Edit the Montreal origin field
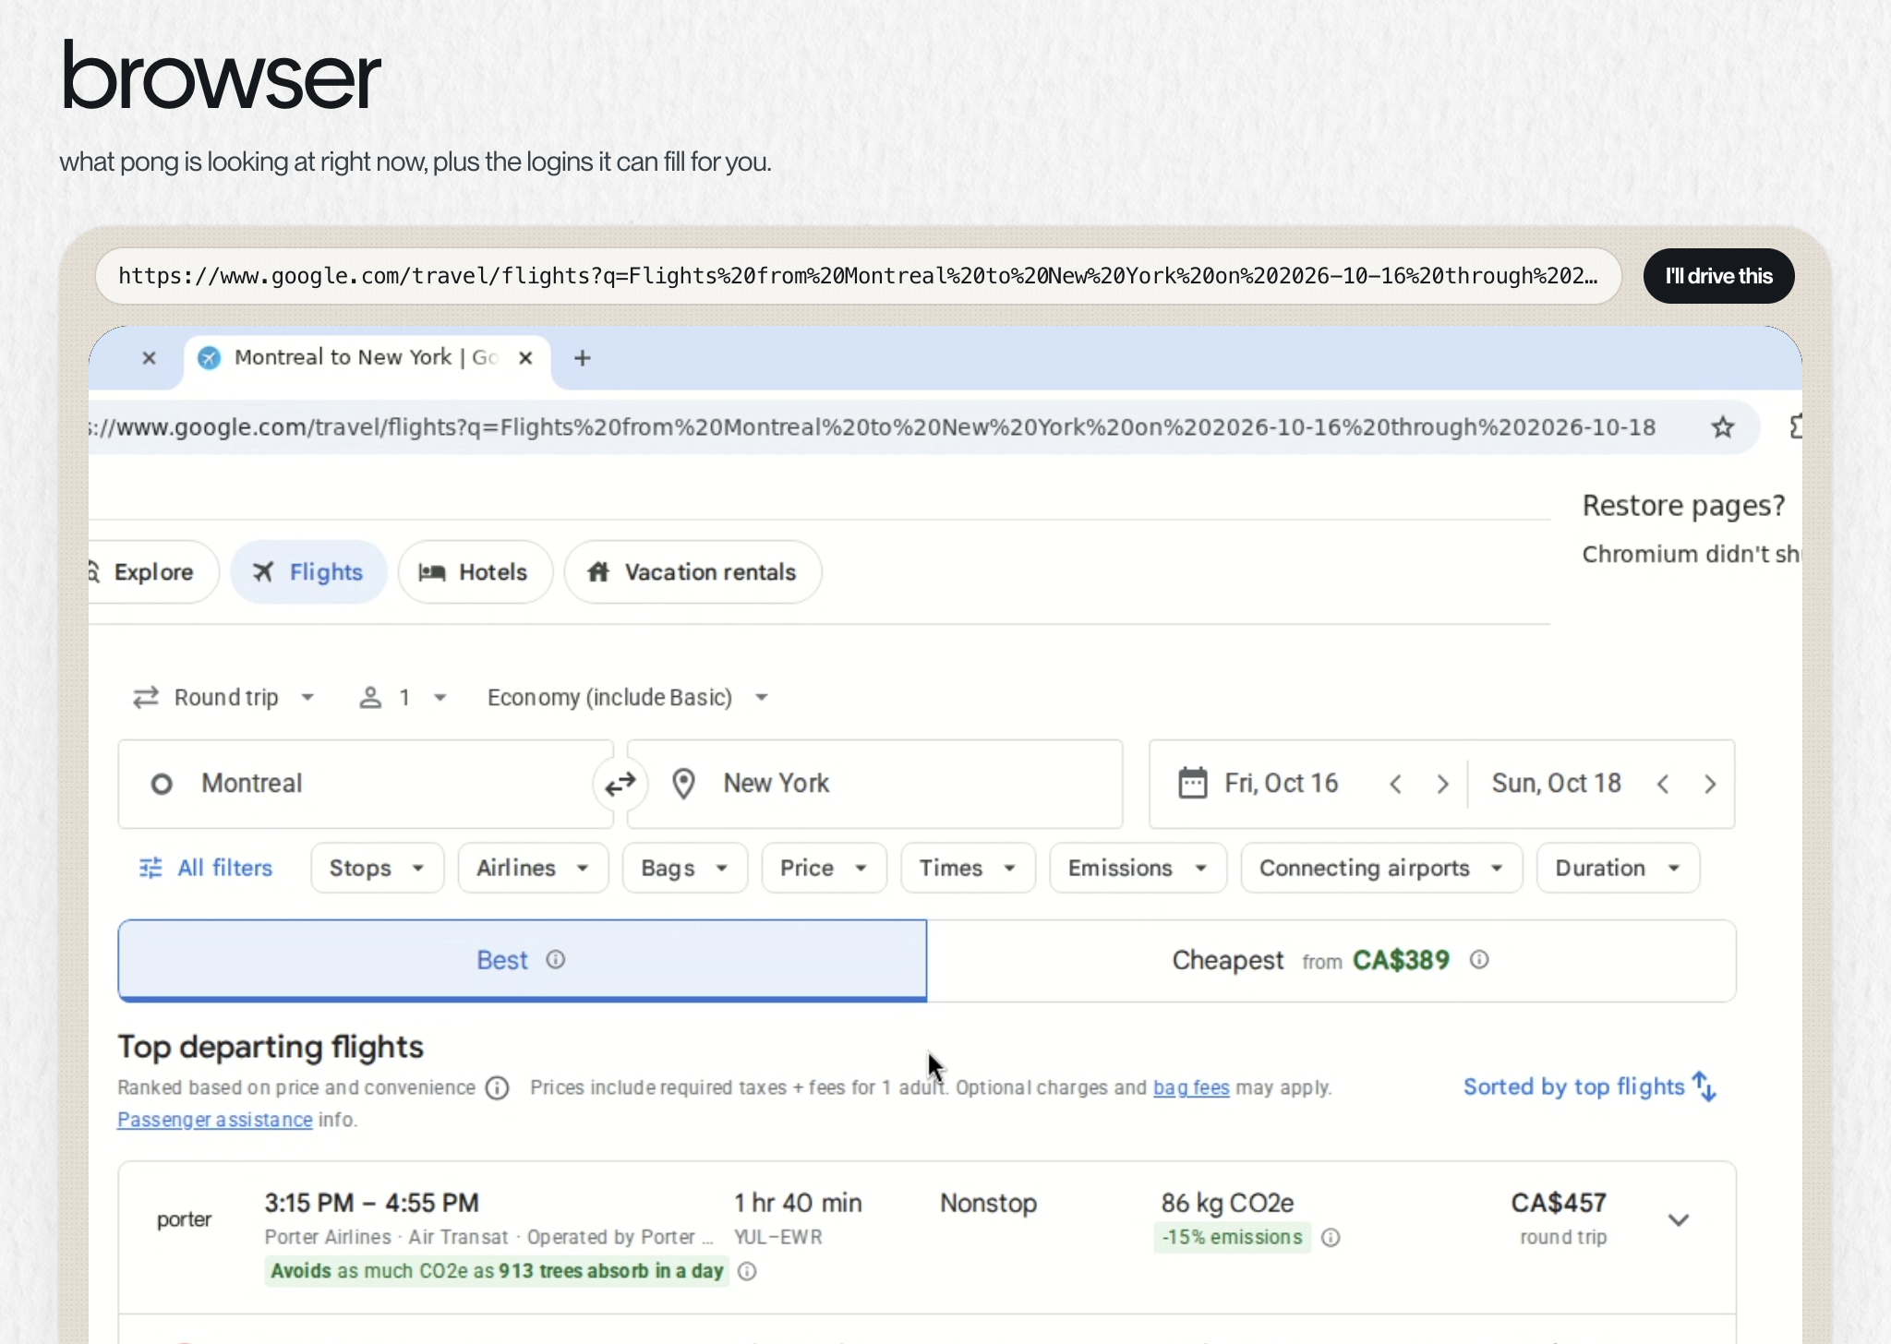 tap(365, 784)
